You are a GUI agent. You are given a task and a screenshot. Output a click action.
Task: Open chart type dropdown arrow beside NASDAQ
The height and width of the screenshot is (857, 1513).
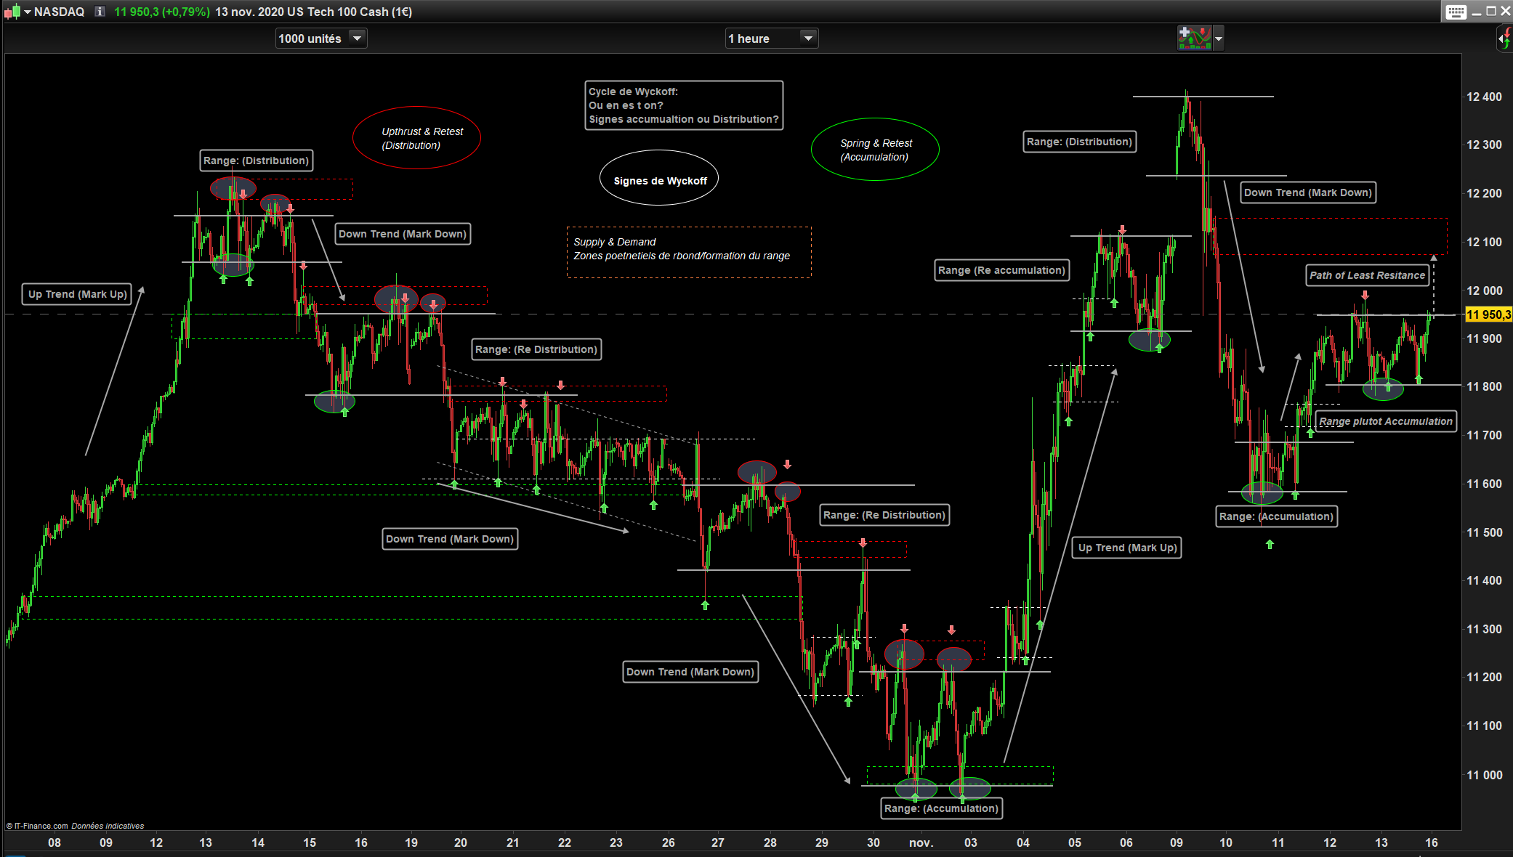pyautogui.click(x=27, y=12)
